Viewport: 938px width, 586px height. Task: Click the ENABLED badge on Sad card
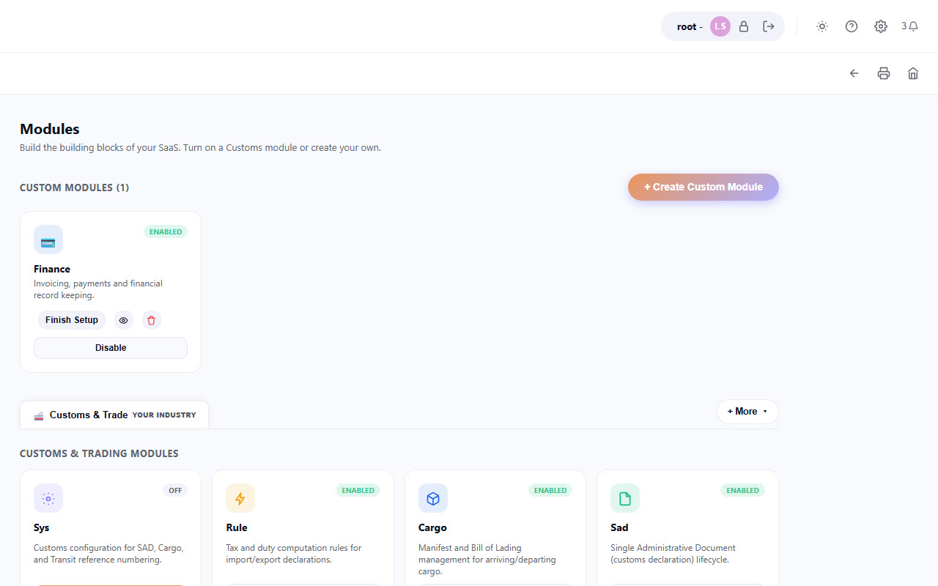click(x=743, y=490)
